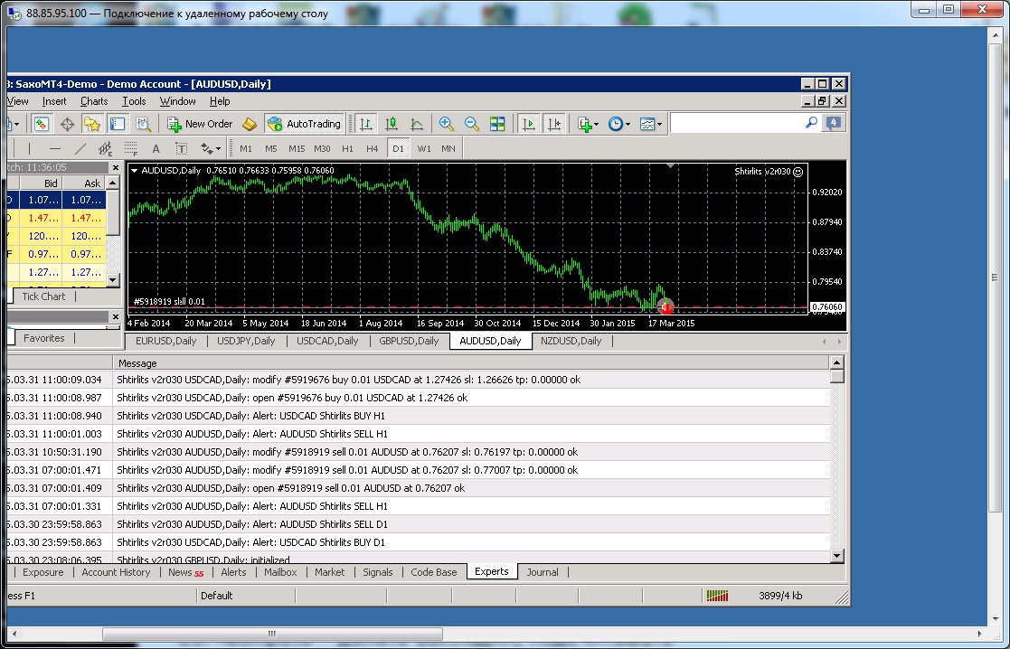Screen dimensions: 1010x649
Task: Click the zoom out magnifier icon
Action: click(x=471, y=124)
